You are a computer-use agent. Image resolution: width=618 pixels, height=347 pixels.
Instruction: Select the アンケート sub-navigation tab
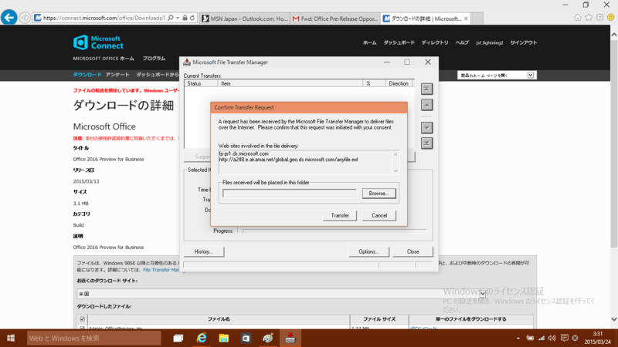pos(117,74)
